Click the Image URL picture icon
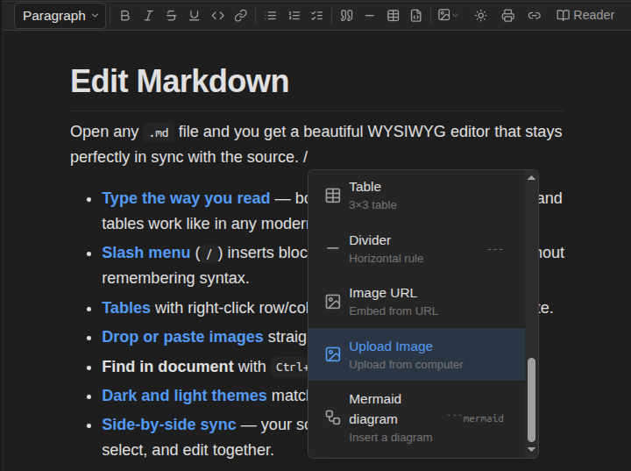This screenshot has width=631, height=471. click(333, 302)
